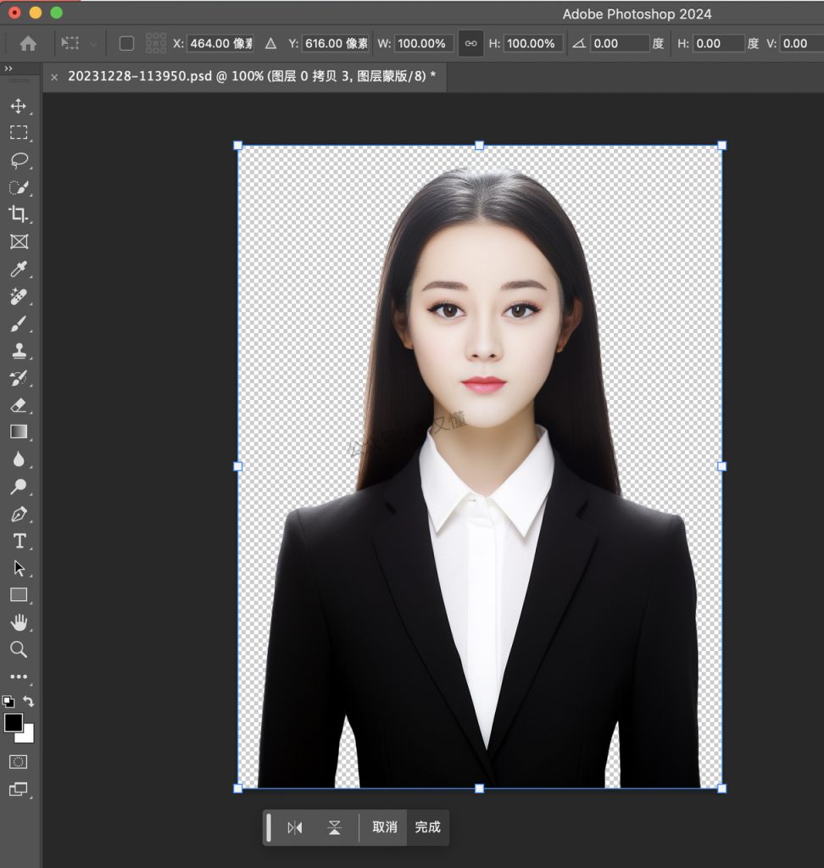Select the Lasso tool
The width and height of the screenshot is (824, 868).
pos(18,160)
